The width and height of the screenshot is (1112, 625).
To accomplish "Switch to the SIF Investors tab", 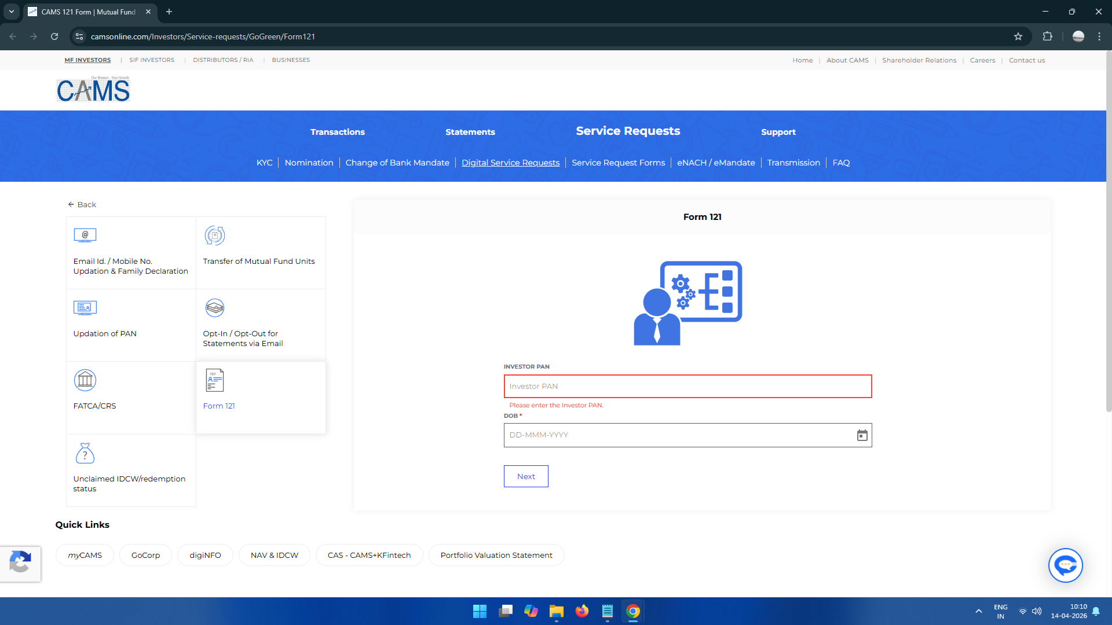I will 152,60.
